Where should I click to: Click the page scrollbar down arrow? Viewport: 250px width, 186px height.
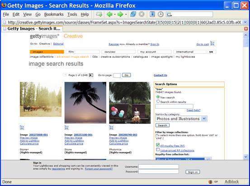[x=245, y=157]
